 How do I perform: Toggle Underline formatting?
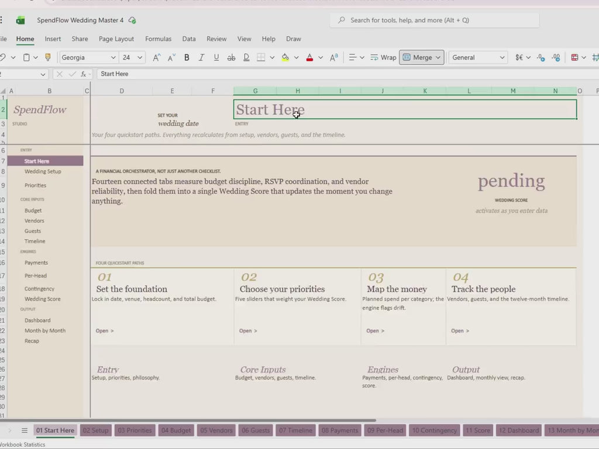click(x=216, y=57)
